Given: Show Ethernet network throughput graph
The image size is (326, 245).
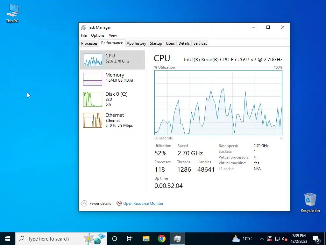Looking at the screenshot, I should 112,120.
